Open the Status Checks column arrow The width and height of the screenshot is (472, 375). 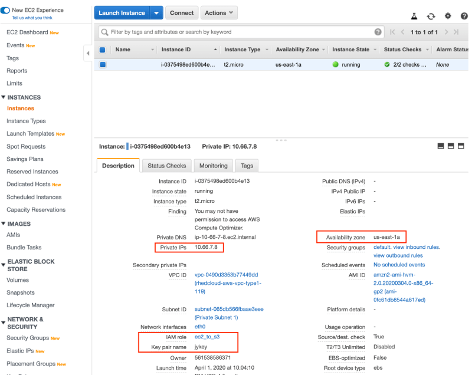pyautogui.click(x=427, y=50)
